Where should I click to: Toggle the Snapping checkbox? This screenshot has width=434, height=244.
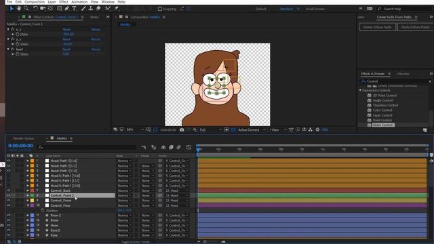tap(160, 9)
